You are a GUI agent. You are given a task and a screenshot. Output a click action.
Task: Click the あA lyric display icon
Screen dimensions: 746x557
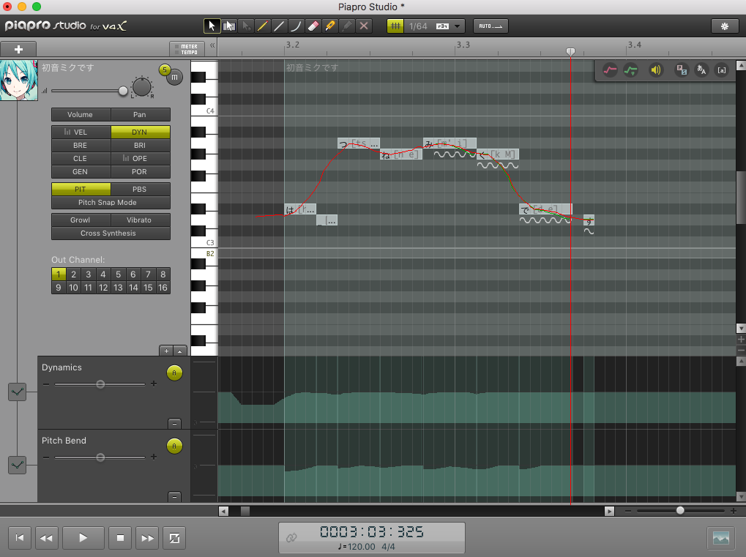701,70
